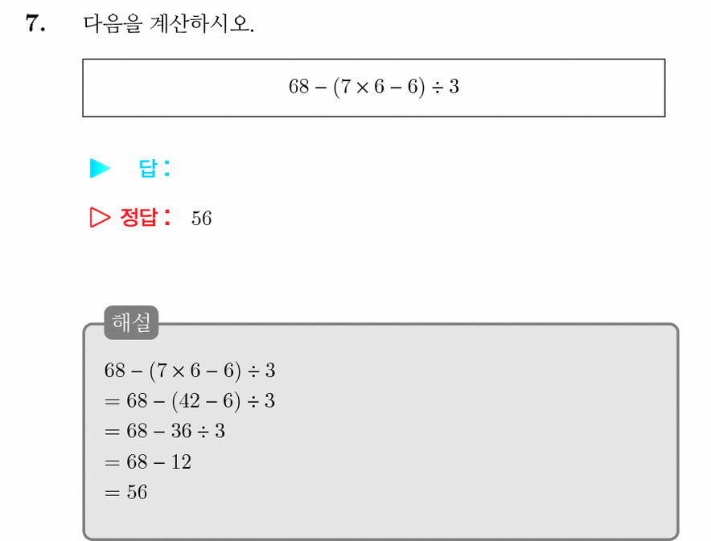Click the cyan filled triangle icon
711x541 pixels.
click(100, 168)
